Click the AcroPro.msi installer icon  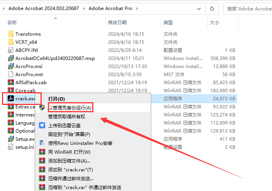11,66
